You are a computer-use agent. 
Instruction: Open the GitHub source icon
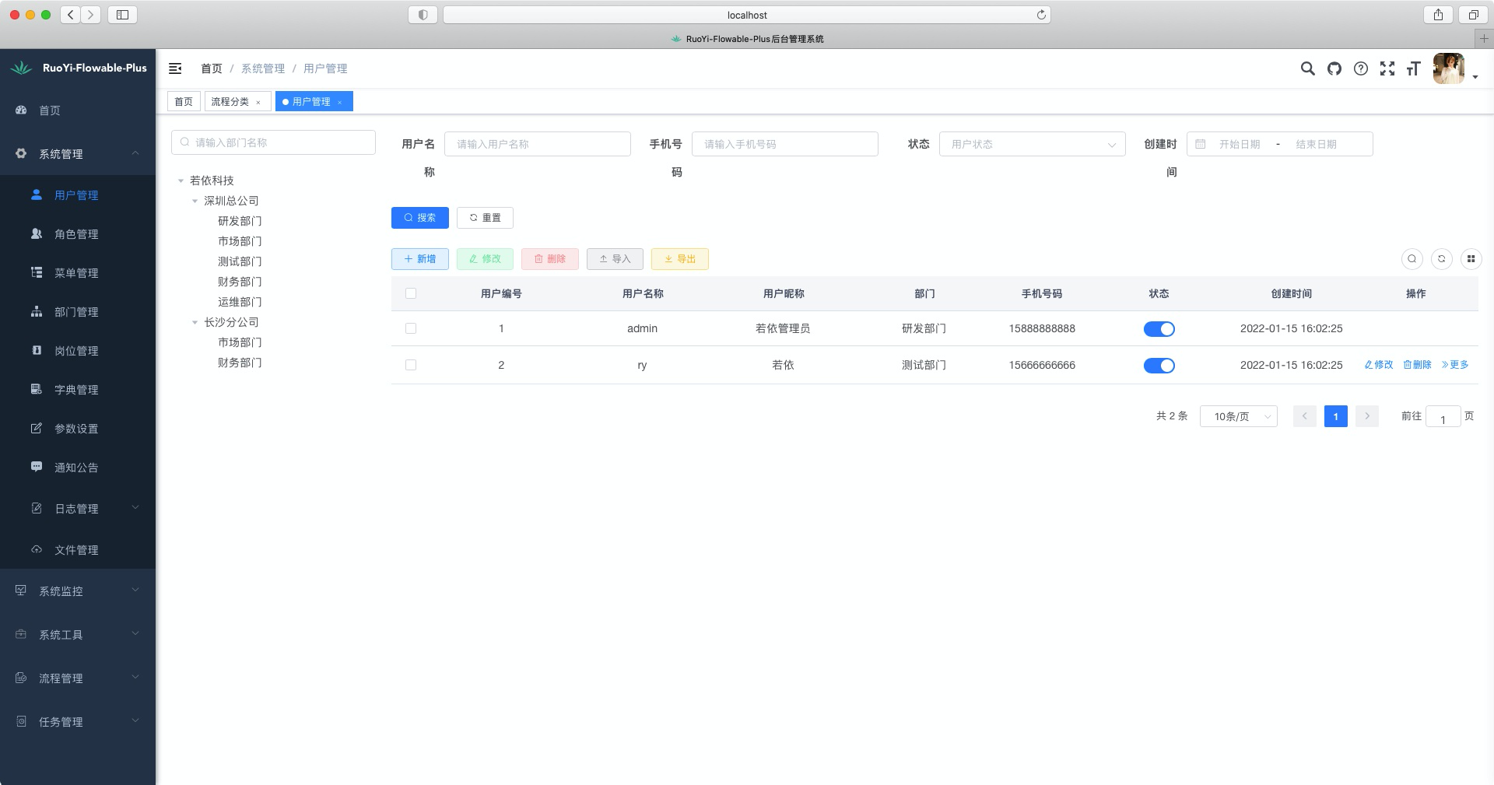click(x=1334, y=68)
